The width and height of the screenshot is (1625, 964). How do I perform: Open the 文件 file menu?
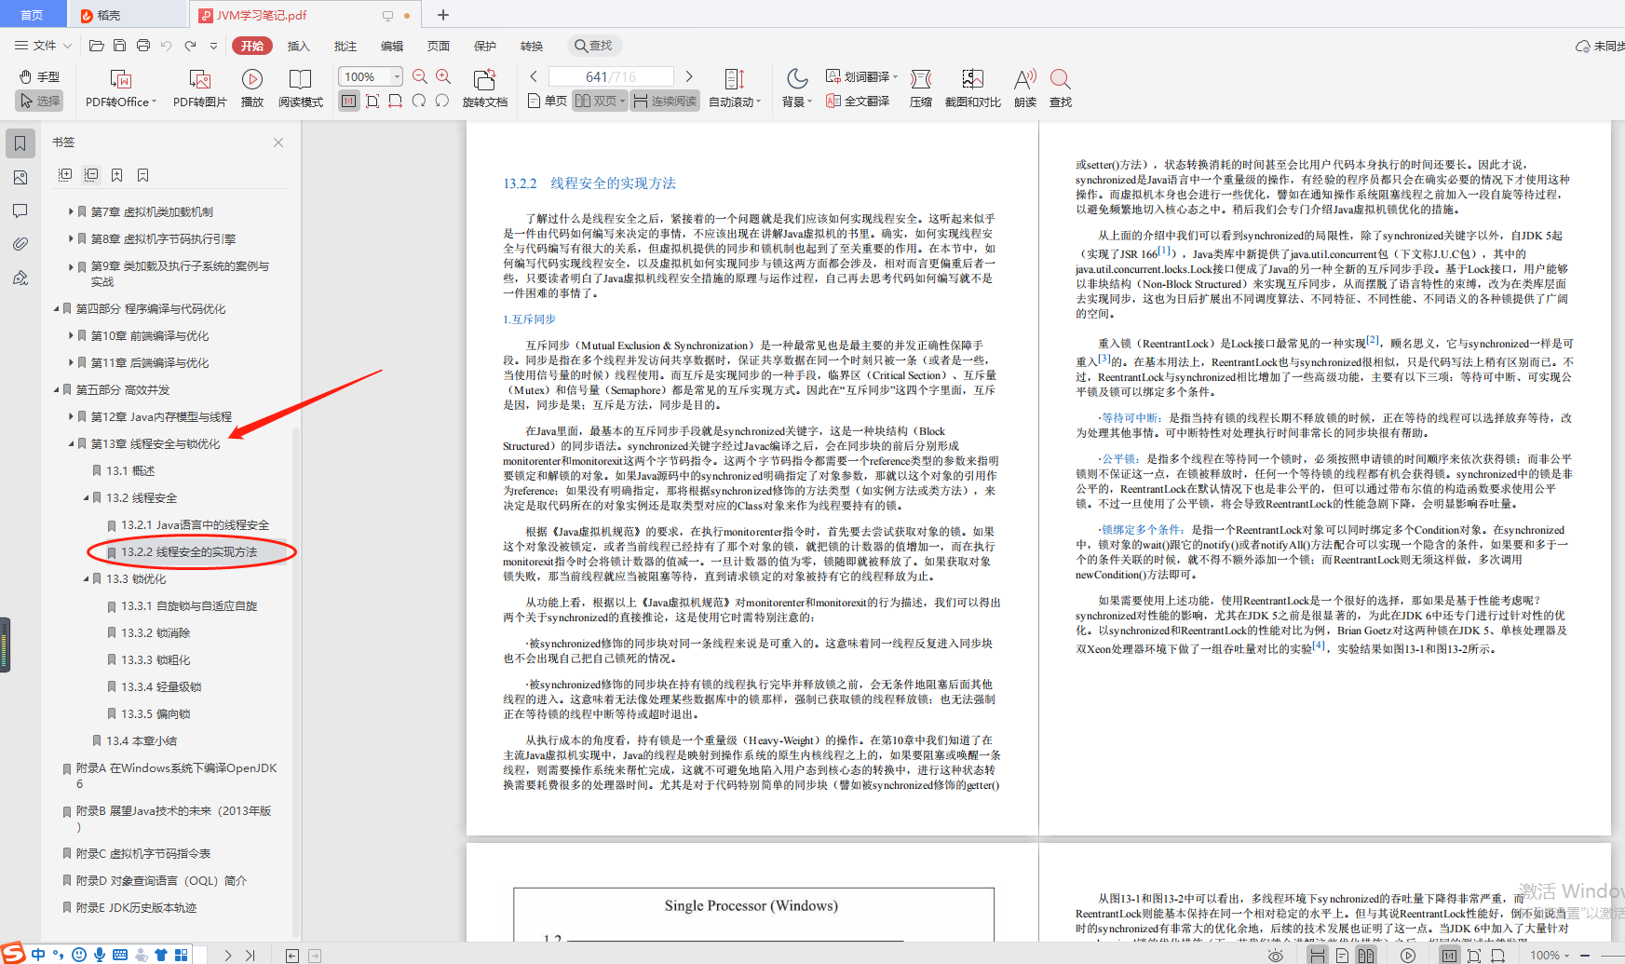(x=44, y=45)
